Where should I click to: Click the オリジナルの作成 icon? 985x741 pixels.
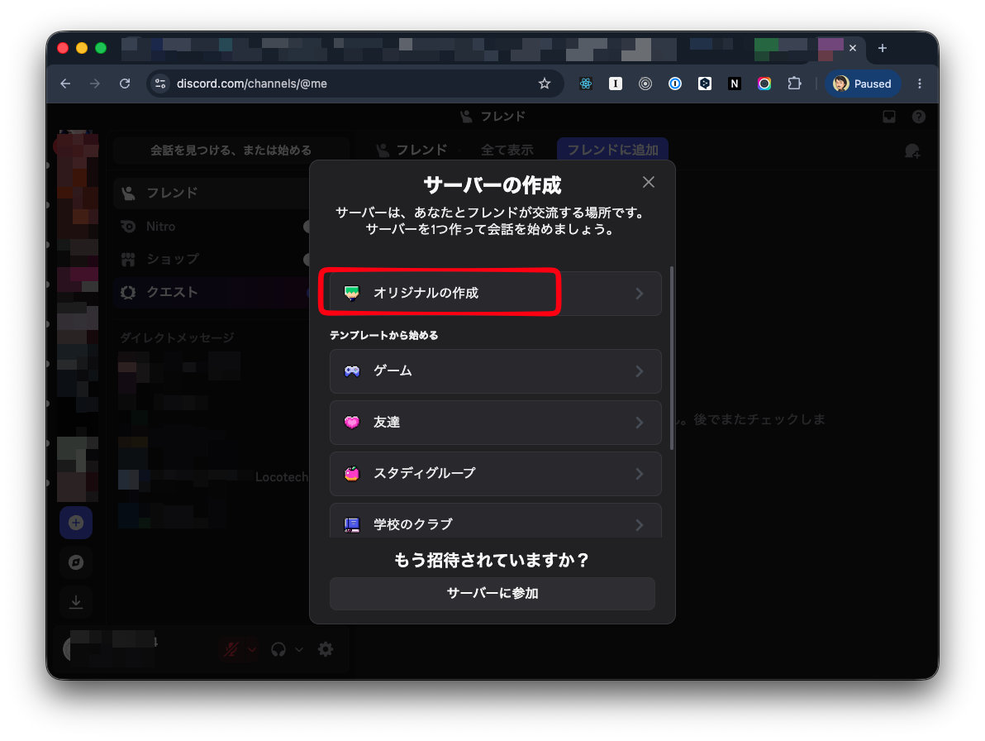tap(352, 293)
